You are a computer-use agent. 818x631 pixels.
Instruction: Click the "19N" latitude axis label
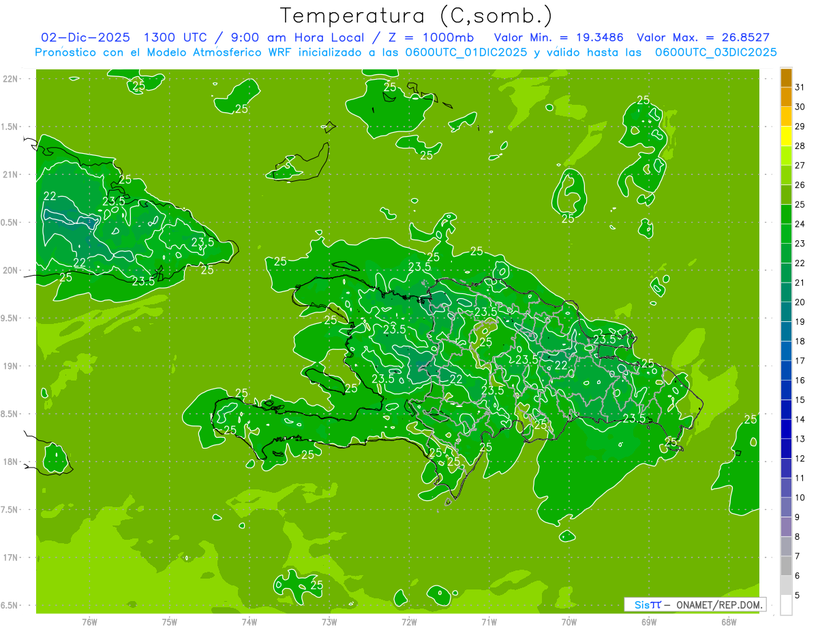click(x=12, y=366)
